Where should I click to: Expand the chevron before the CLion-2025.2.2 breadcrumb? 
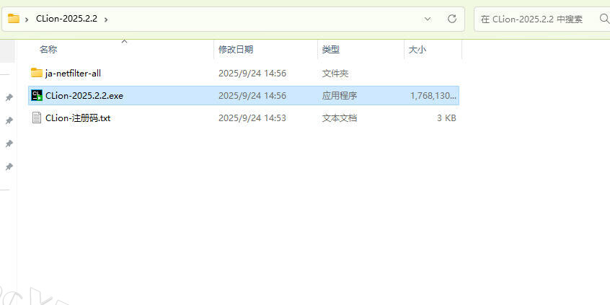coord(27,19)
